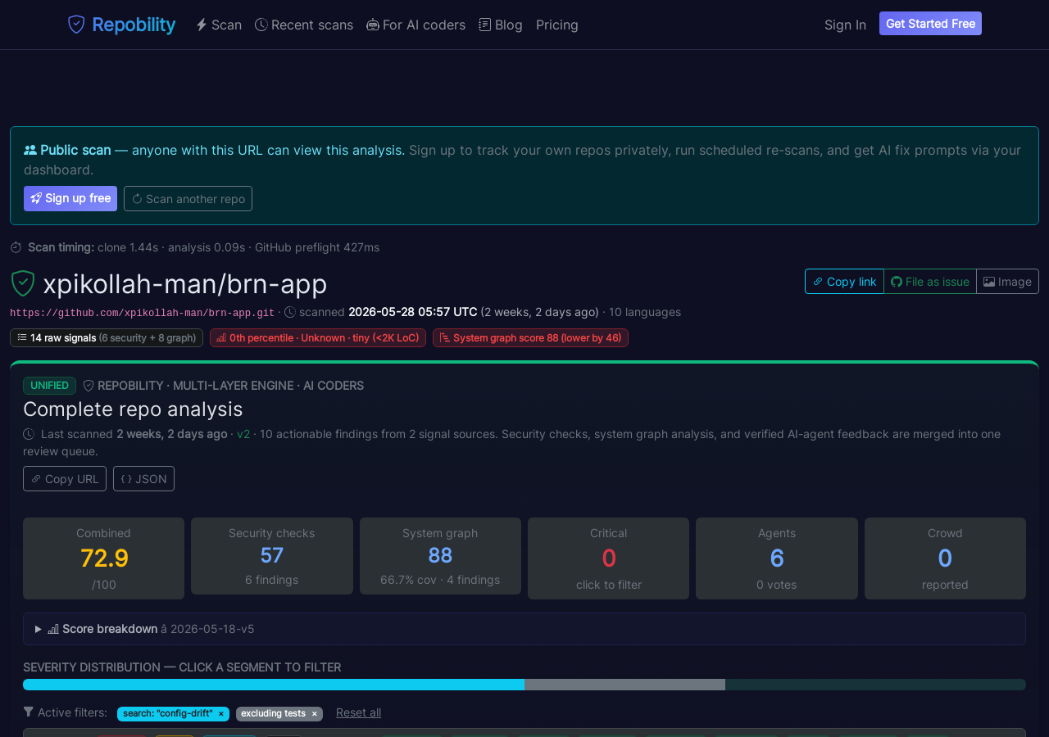1049x737 pixels.
Task: Remove the excluding tests filter chip
Action: 314,714
